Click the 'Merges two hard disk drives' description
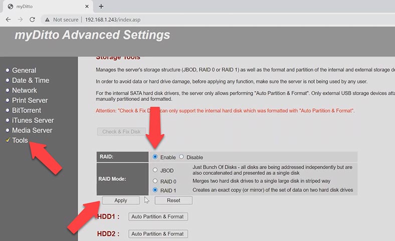395x241 pixels. click(261, 181)
